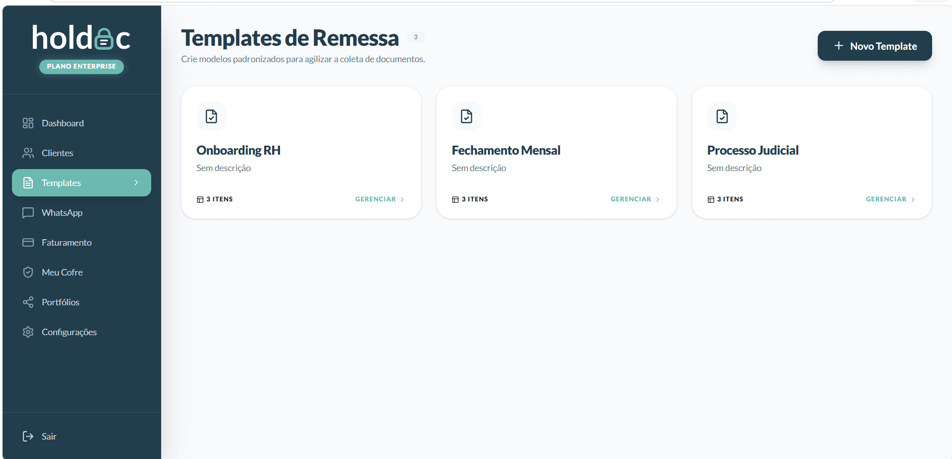Click '3 ITENS' text on Onboarding RH card

click(x=219, y=199)
